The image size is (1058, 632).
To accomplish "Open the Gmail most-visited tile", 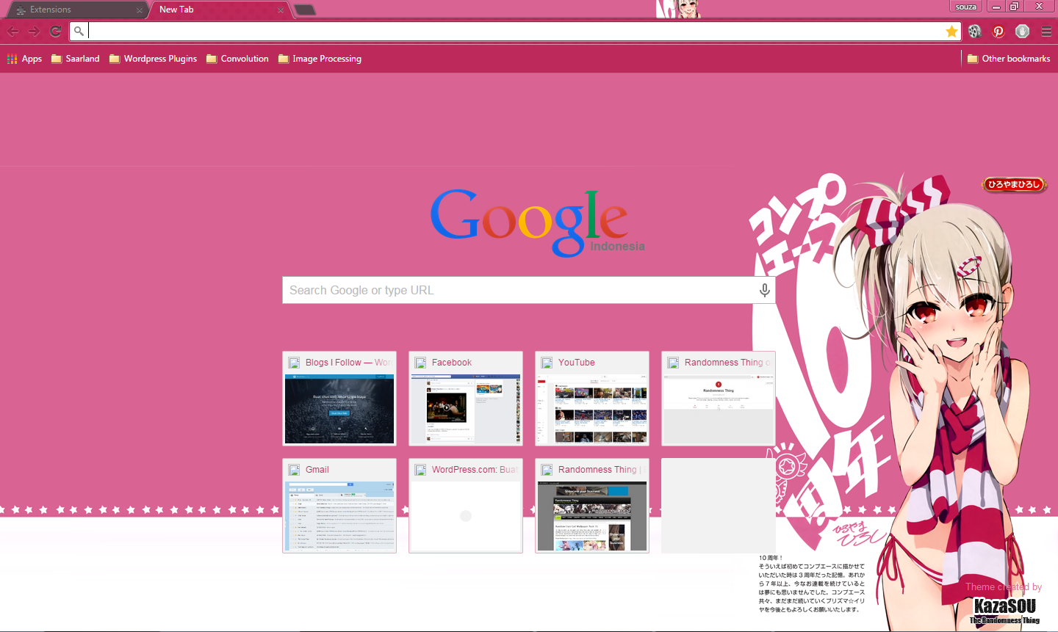I will point(339,506).
